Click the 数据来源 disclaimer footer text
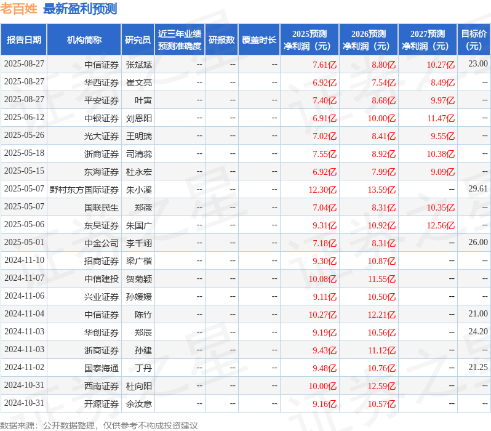 pos(99,425)
